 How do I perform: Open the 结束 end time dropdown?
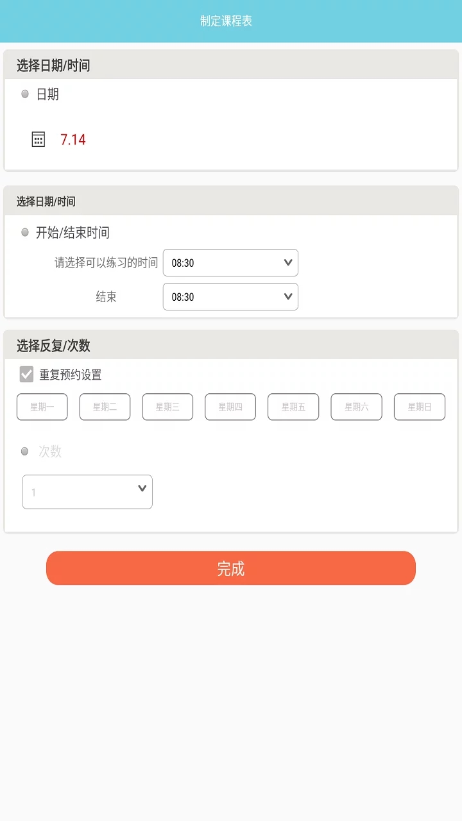point(230,296)
